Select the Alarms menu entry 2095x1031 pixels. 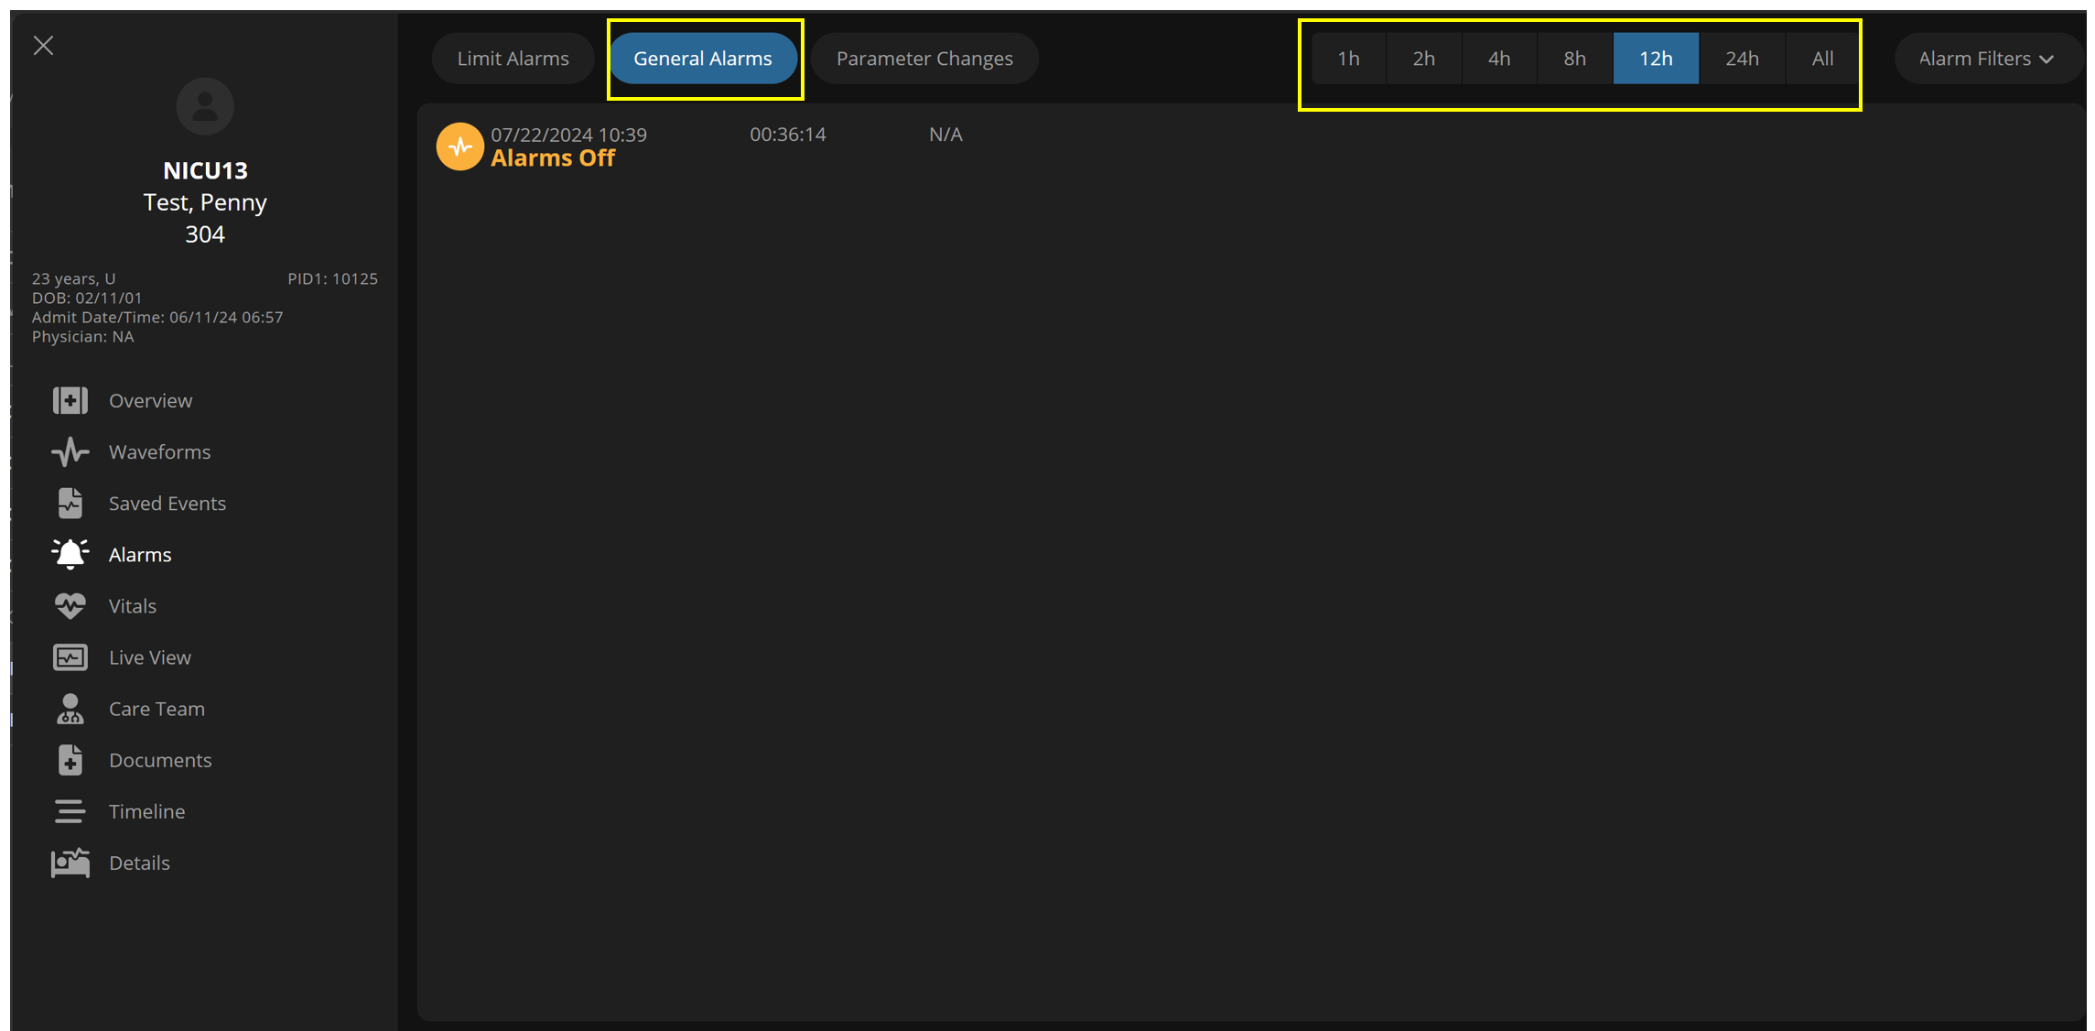140,554
